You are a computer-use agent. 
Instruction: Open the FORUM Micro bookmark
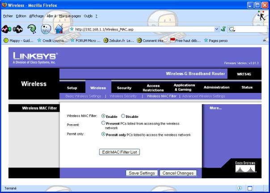point(85,41)
